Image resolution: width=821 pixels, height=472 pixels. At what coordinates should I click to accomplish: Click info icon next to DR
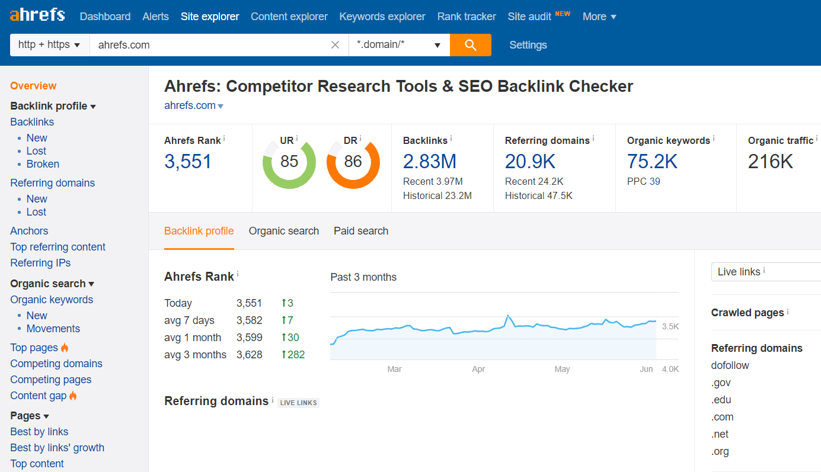pyautogui.click(x=360, y=139)
